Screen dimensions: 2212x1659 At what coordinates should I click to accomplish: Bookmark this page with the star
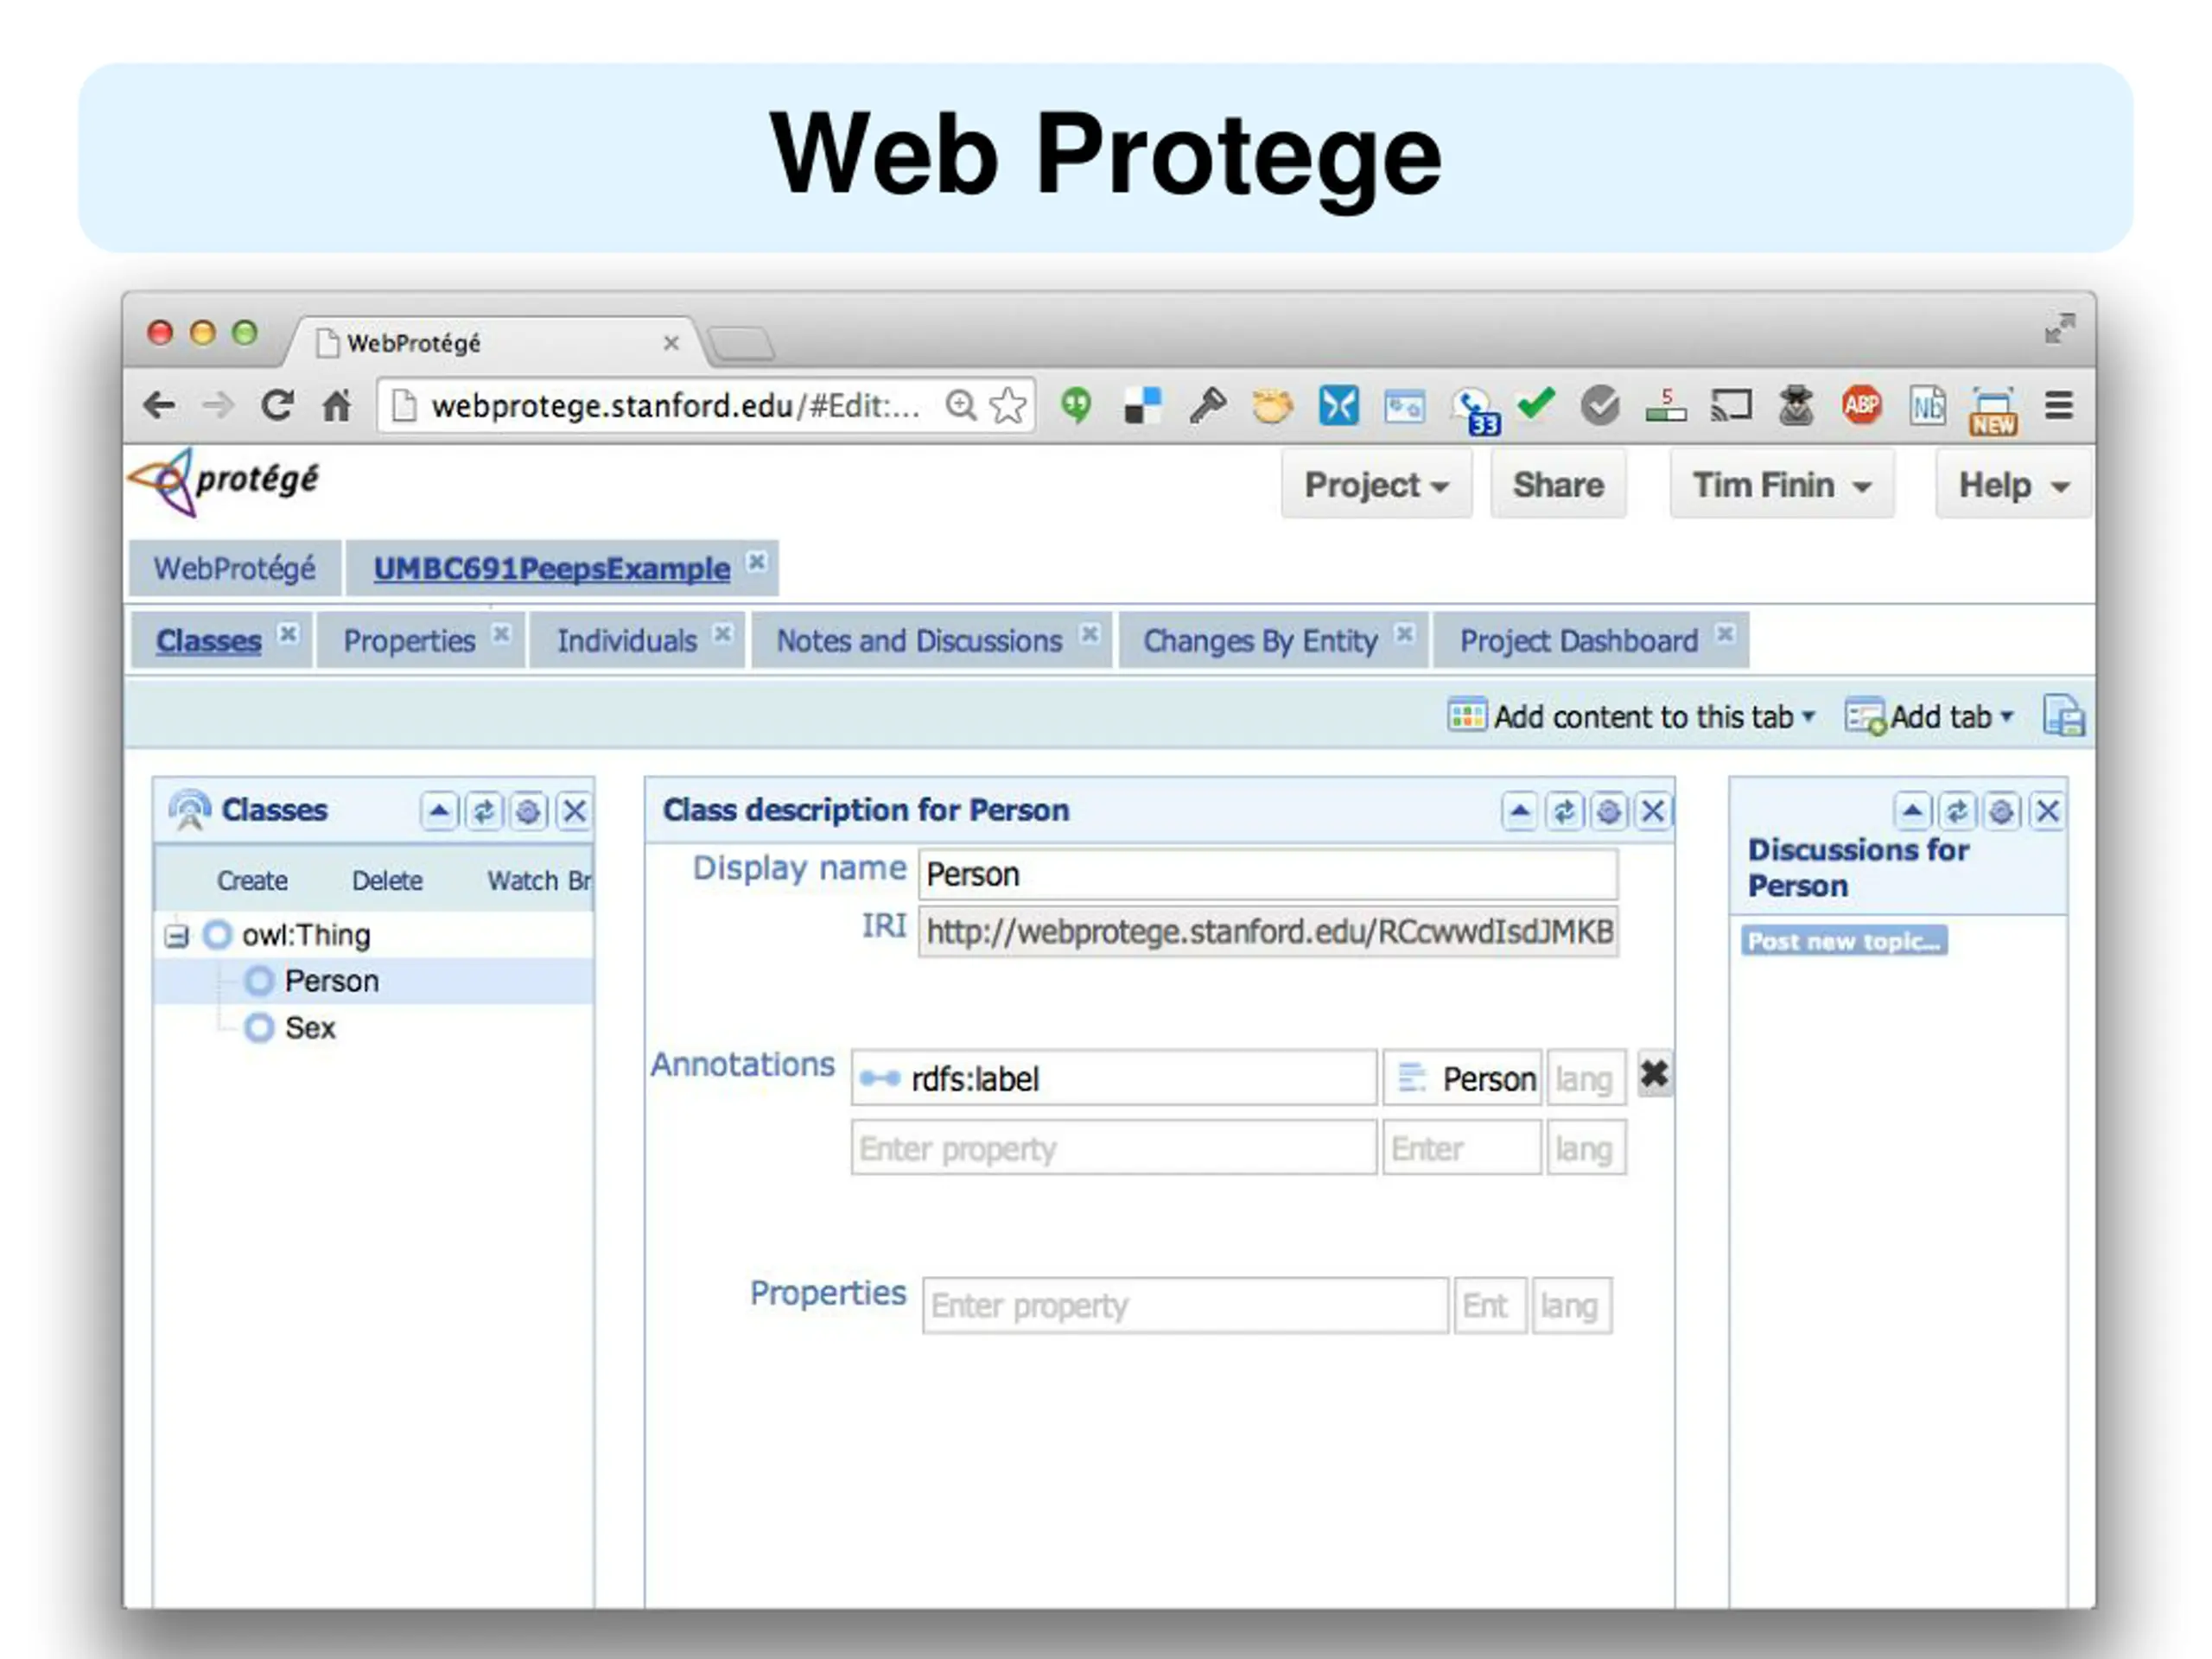coord(1008,405)
